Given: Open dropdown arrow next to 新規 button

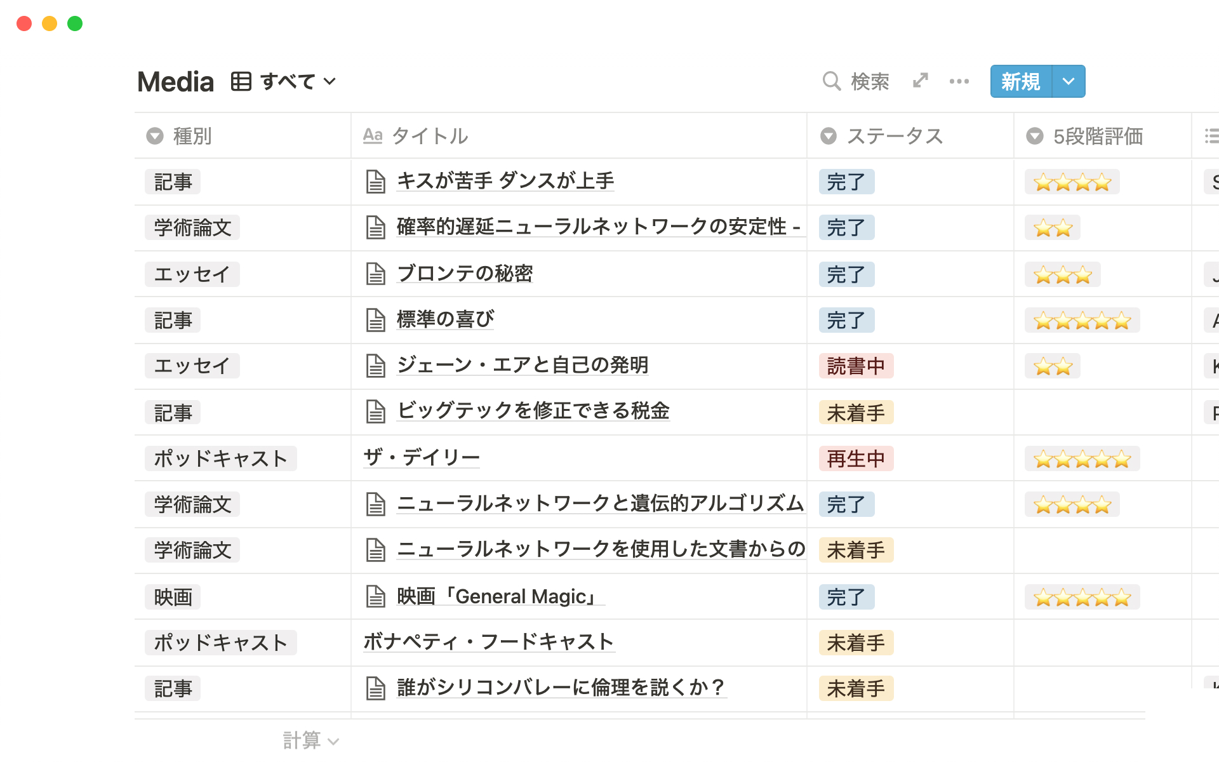Looking at the screenshot, I should (1069, 81).
